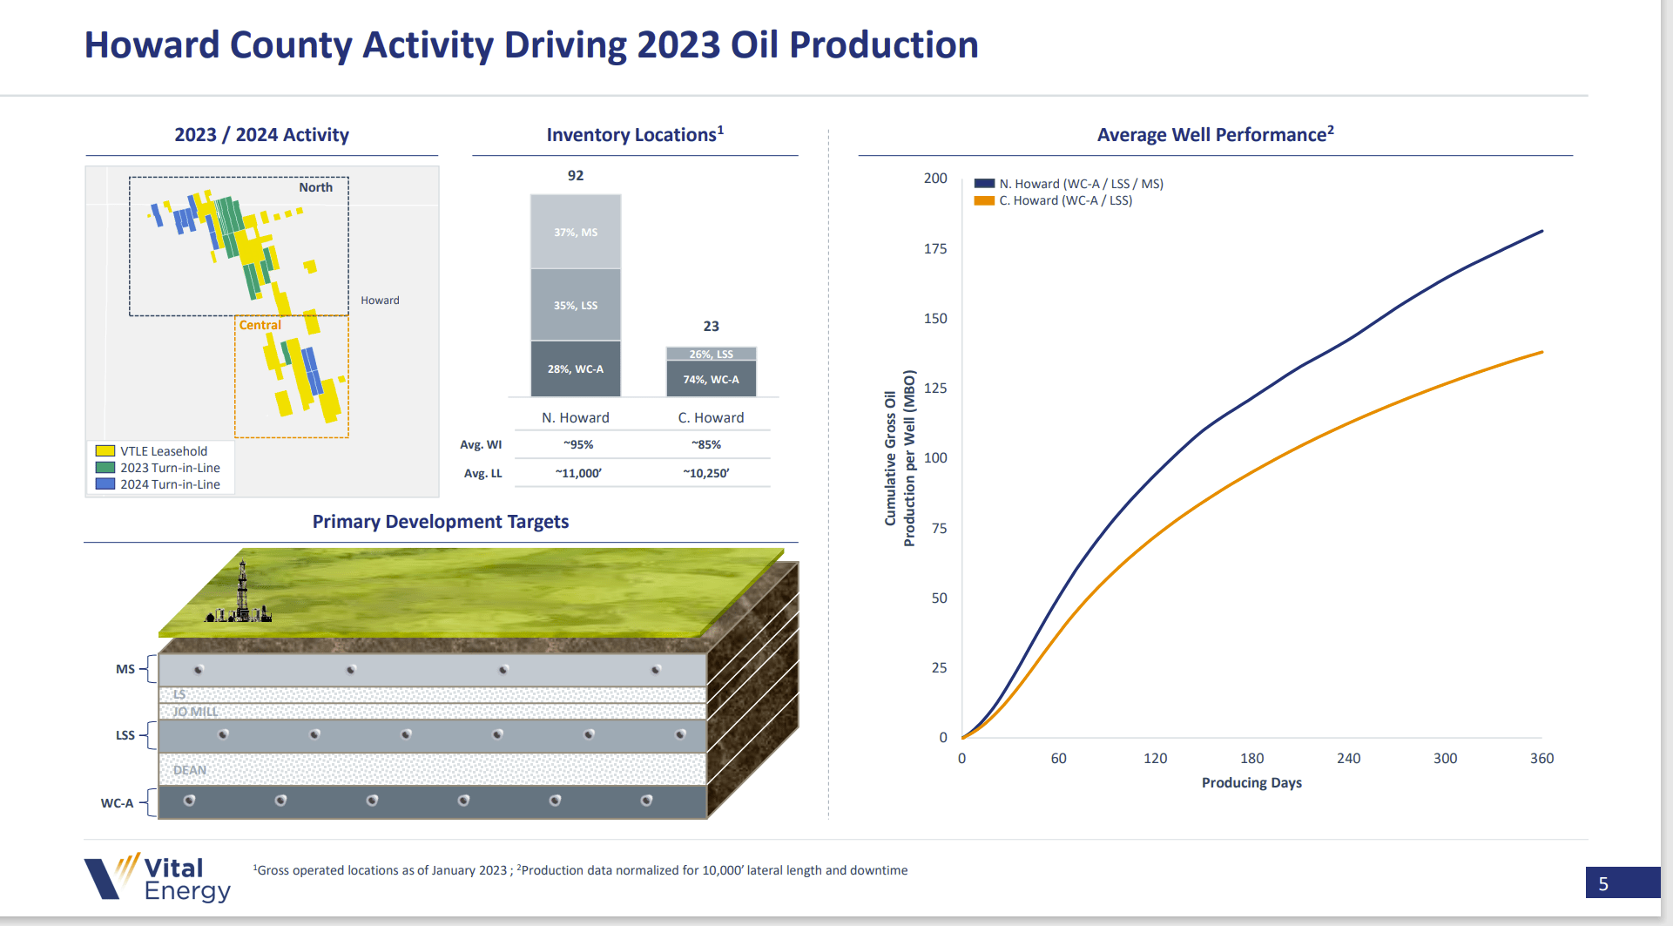
Task: Click the DEAN layer label in diagram
Action: coord(190,770)
